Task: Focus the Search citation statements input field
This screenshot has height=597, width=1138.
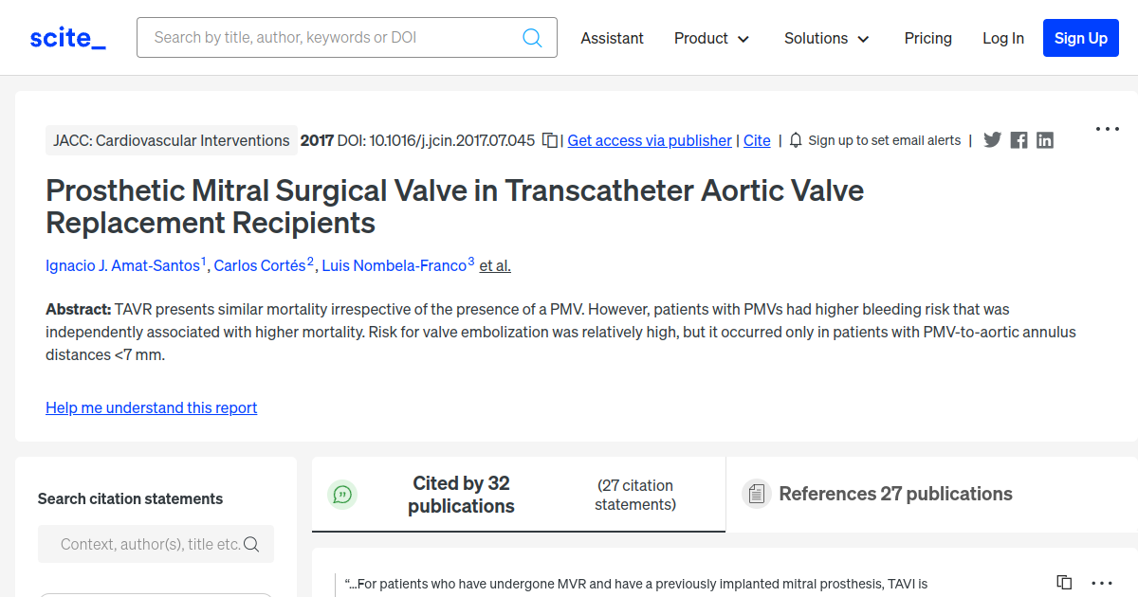Action: (156, 544)
